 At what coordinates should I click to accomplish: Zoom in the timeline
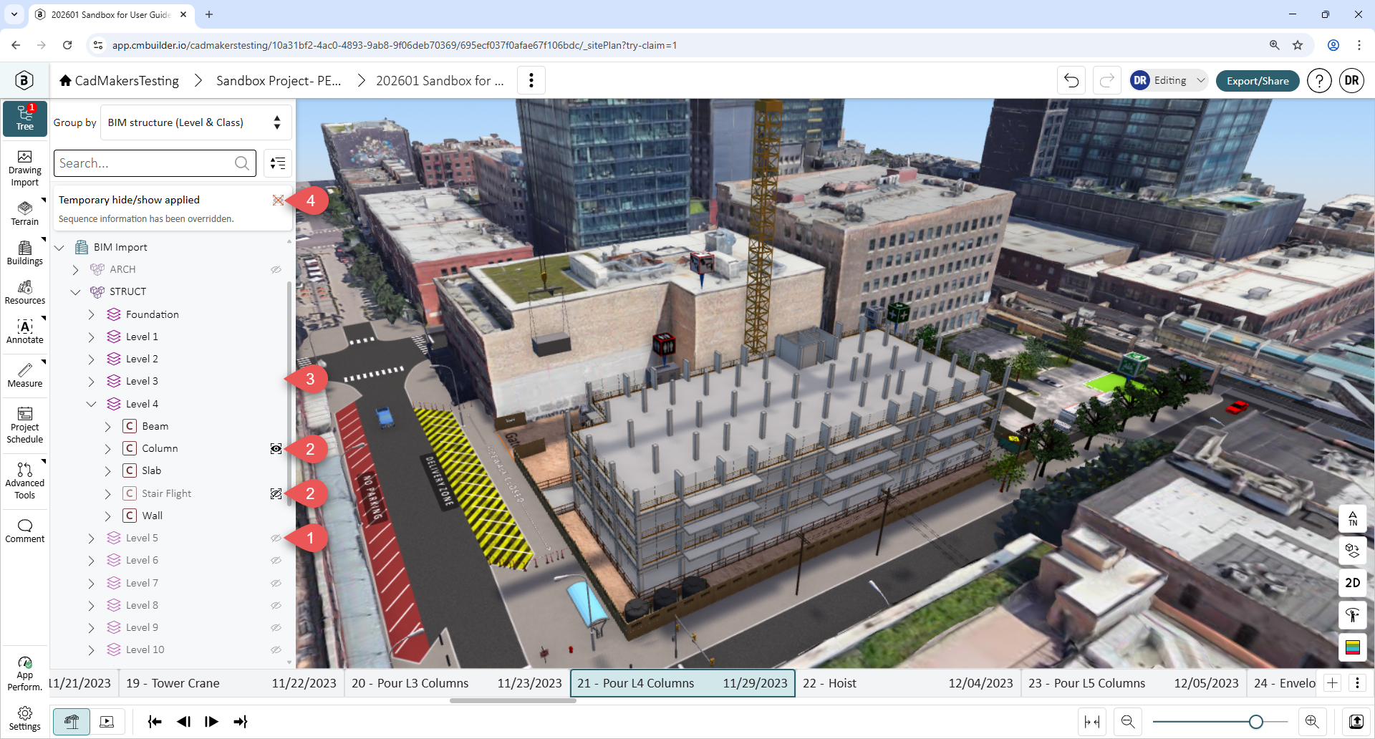[1312, 722]
